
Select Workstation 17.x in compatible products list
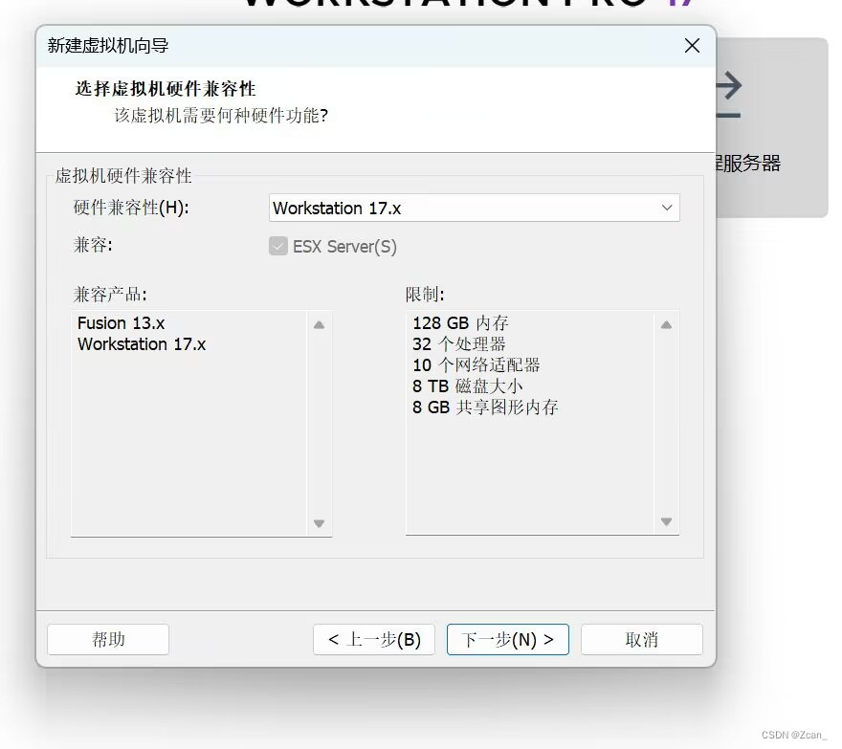pyautogui.click(x=142, y=344)
